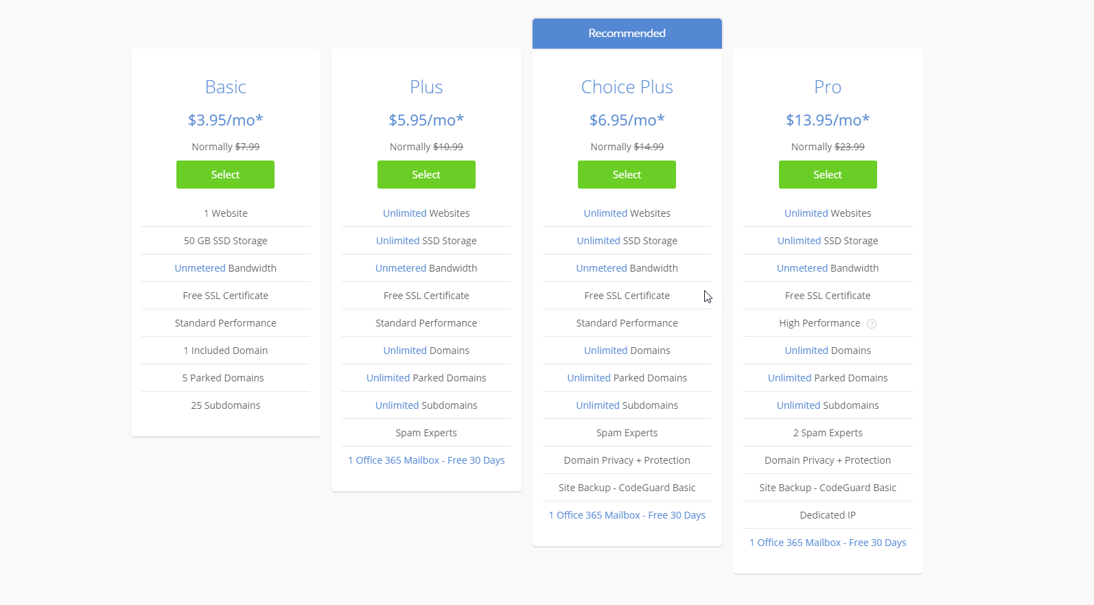
Task: Click 25 Subdomains row
Action: [225, 405]
